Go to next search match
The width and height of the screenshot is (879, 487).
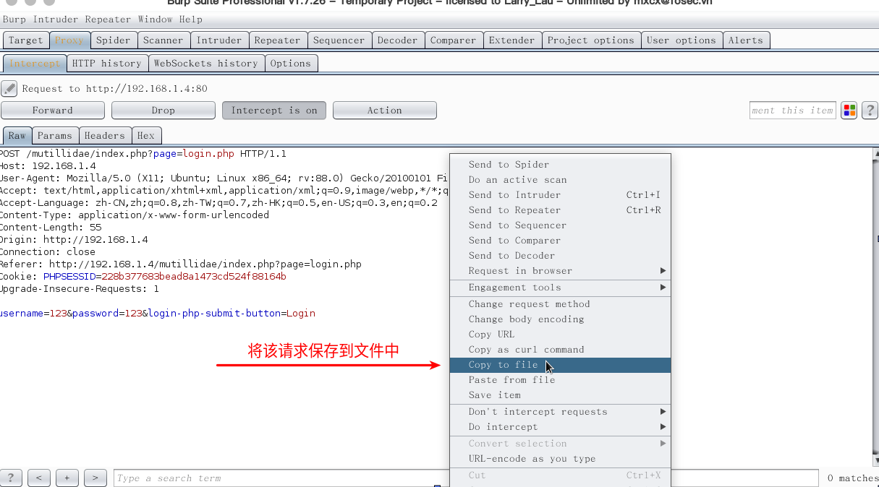[95, 478]
